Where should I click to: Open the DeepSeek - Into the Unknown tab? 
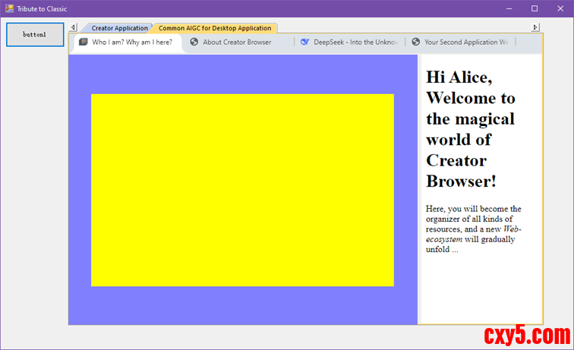355,43
